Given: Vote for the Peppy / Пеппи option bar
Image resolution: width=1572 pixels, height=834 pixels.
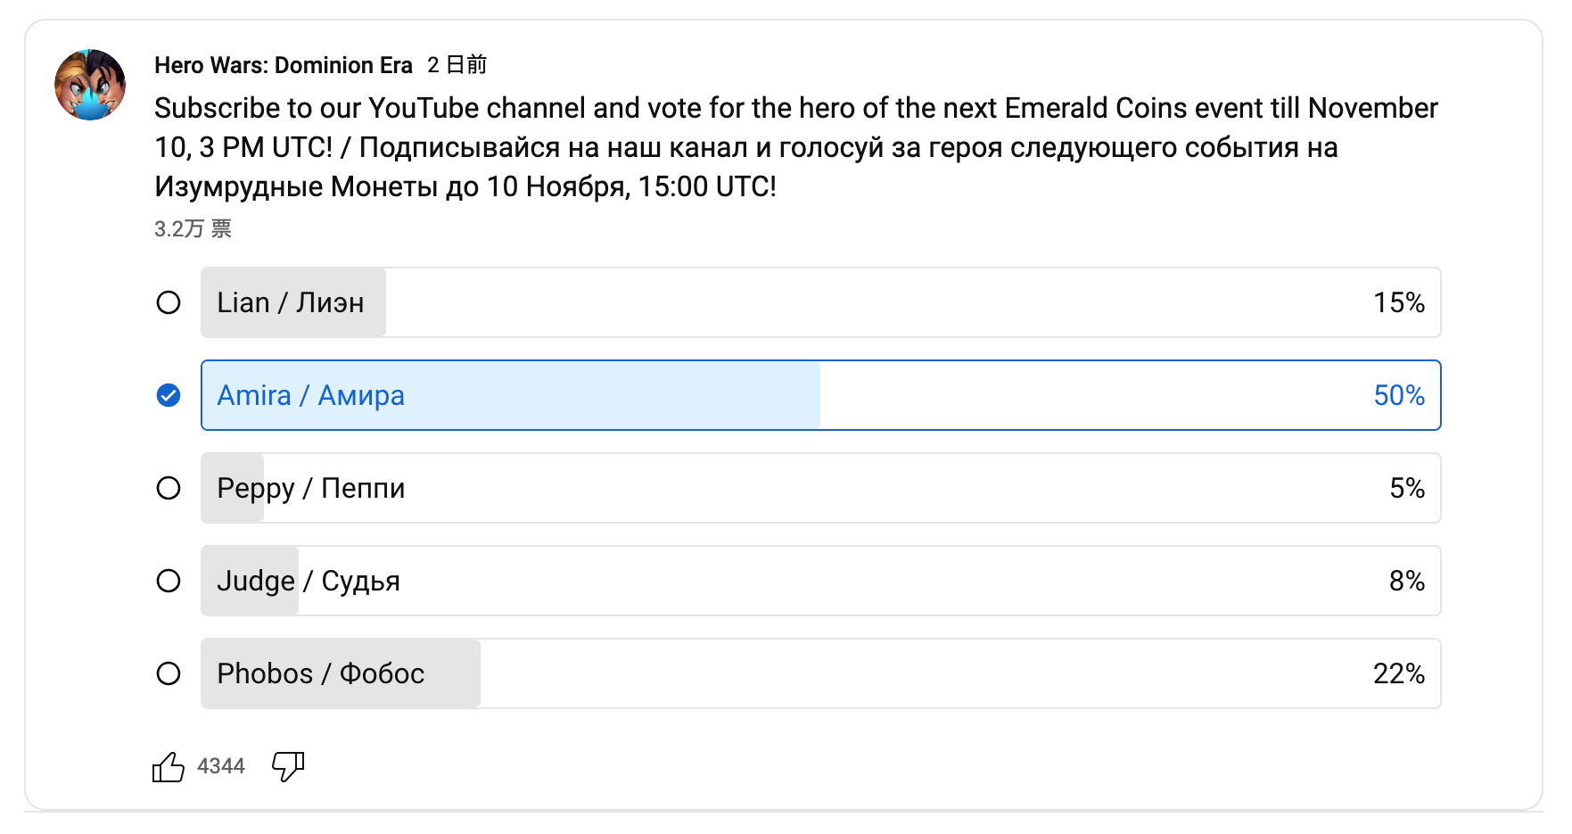Looking at the screenshot, I should coord(821,488).
